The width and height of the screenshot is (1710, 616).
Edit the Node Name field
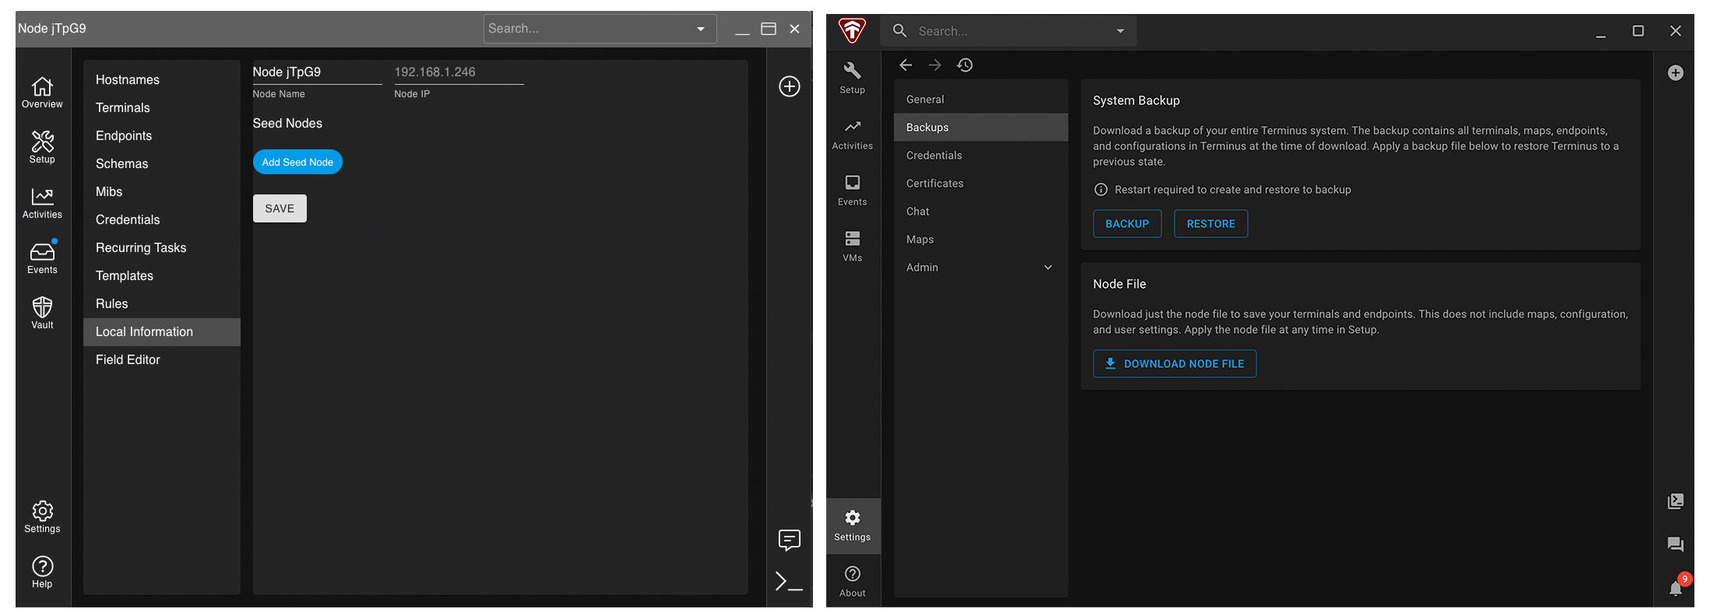click(x=318, y=72)
